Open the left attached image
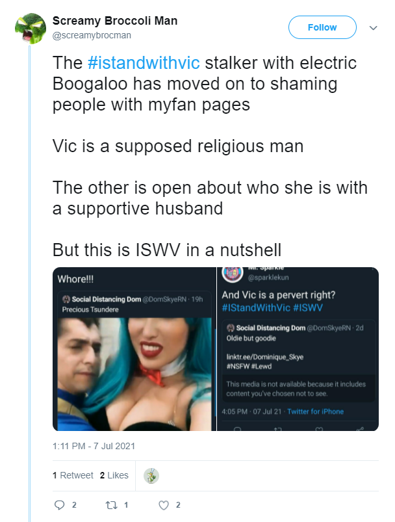 tap(134, 349)
